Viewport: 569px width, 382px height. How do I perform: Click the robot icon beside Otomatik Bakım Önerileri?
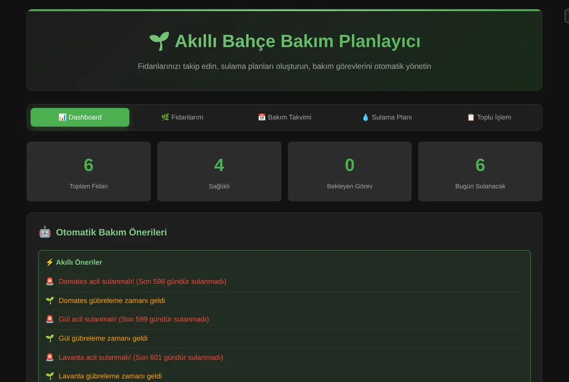coord(45,232)
